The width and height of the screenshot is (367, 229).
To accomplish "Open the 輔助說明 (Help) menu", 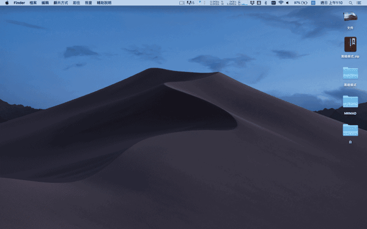I will pos(104,3).
